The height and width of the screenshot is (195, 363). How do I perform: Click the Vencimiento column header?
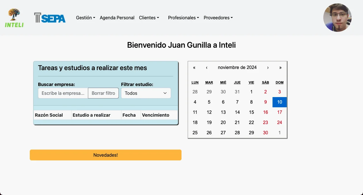pos(155,115)
